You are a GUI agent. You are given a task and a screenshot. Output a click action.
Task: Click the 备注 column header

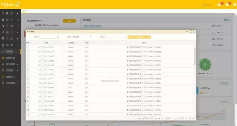click(x=144, y=43)
